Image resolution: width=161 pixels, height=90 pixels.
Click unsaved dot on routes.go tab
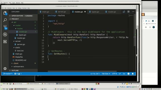click(85, 12)
